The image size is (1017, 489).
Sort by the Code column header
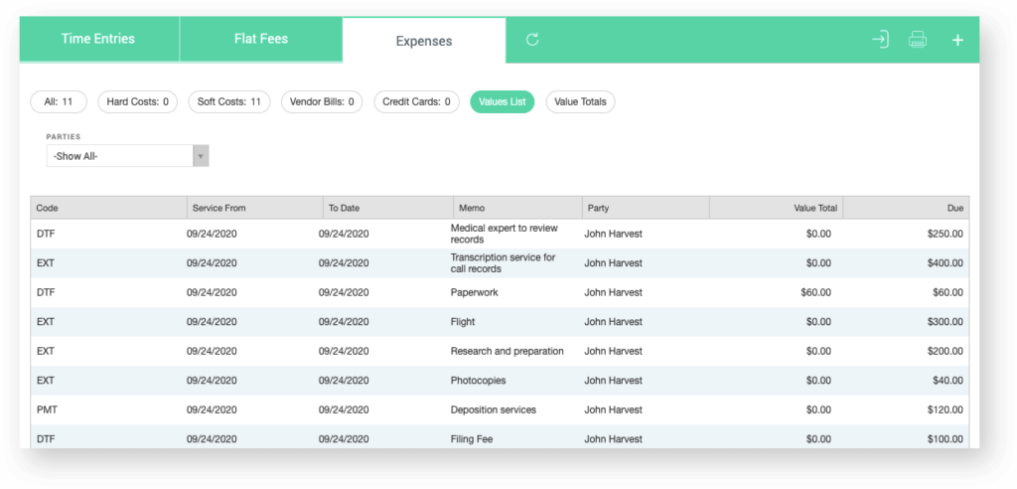(109, 209)
